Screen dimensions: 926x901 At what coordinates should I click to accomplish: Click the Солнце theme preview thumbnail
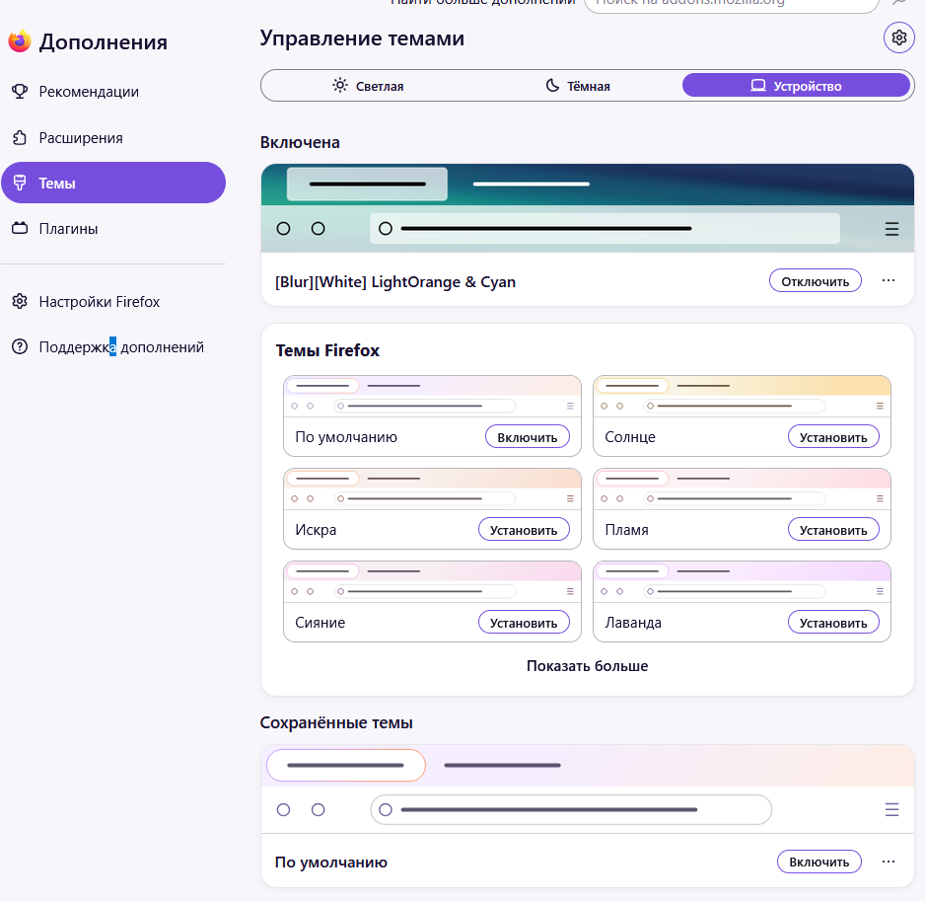click(742, 397)
